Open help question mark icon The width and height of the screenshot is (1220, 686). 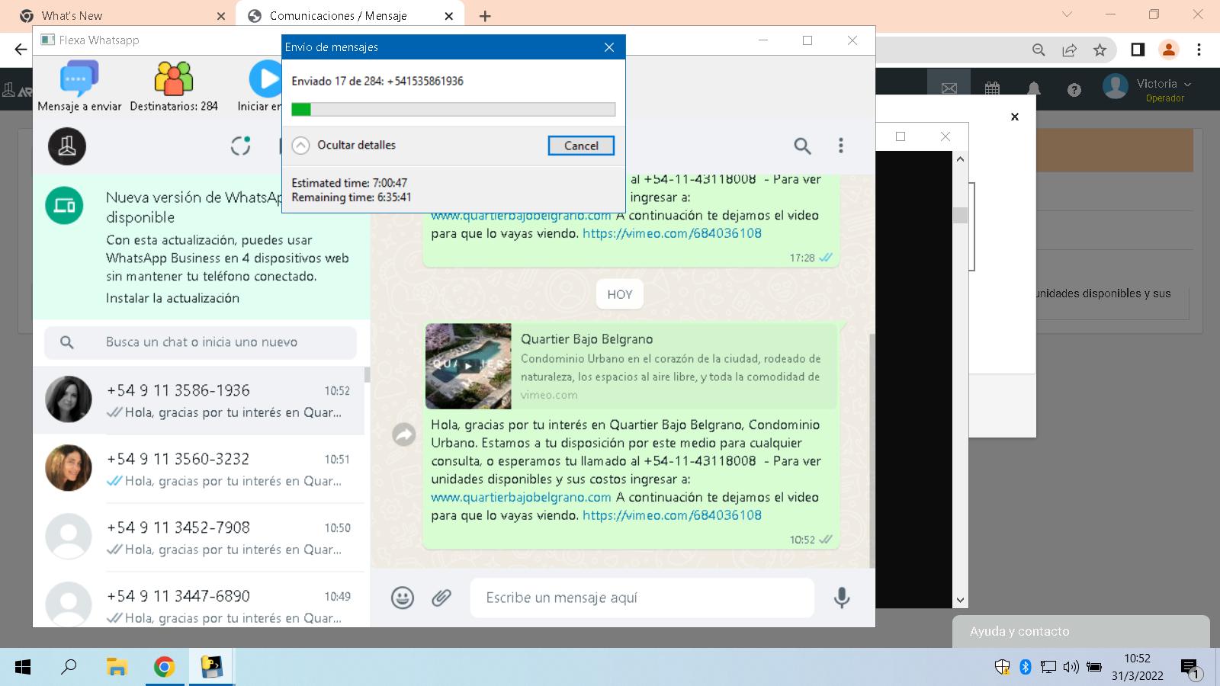[x=1074, y=90]
